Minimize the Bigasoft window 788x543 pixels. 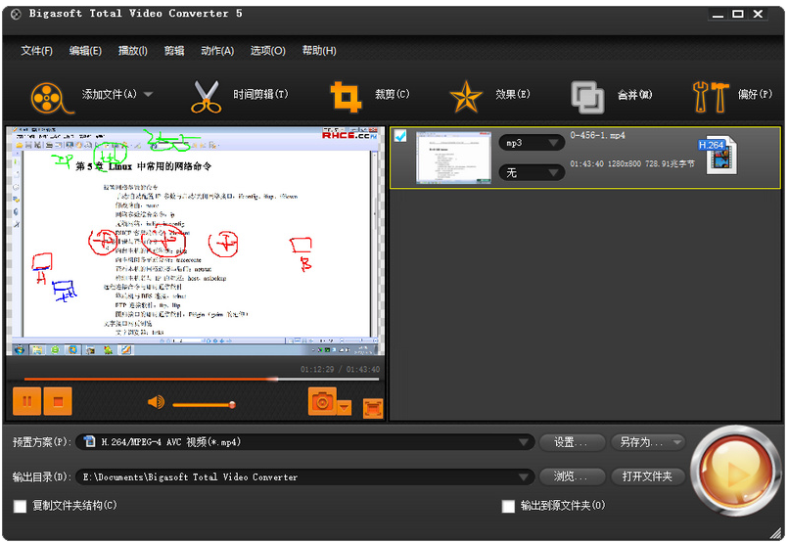tap(718, 14)
